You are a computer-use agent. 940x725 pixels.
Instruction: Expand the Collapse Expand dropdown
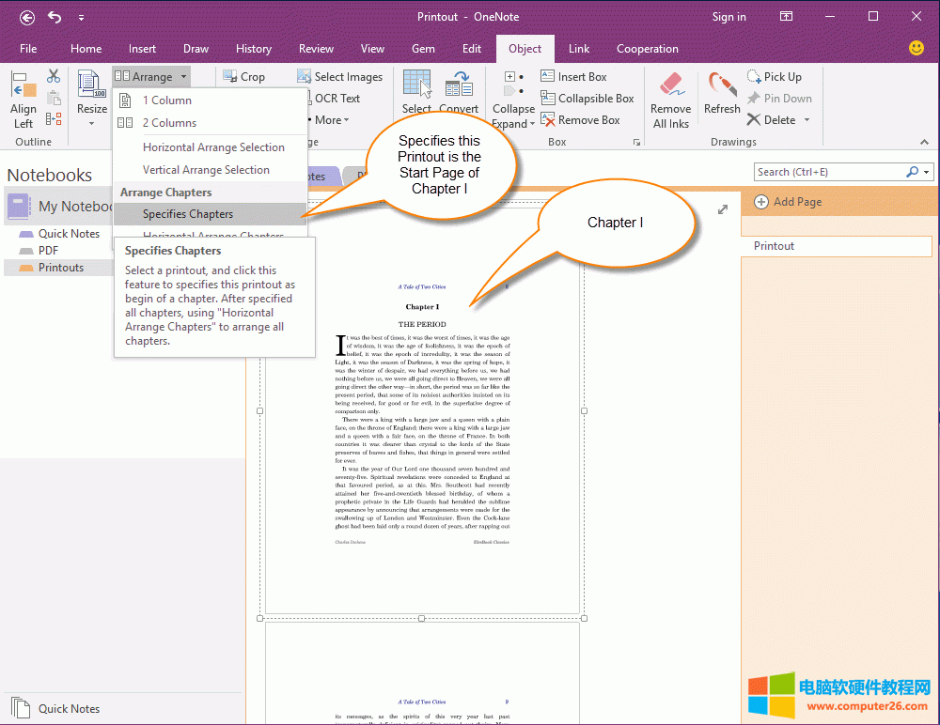point(532,124)
